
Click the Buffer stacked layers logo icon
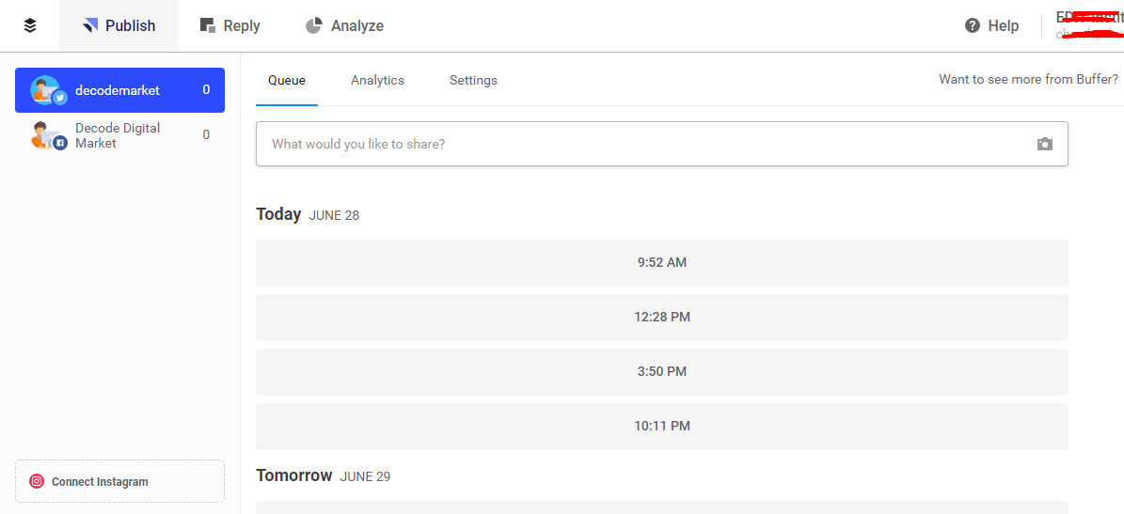pos(29,25)
